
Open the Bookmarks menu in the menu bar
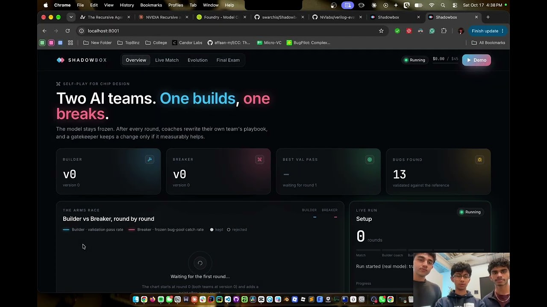pos(151,5)
